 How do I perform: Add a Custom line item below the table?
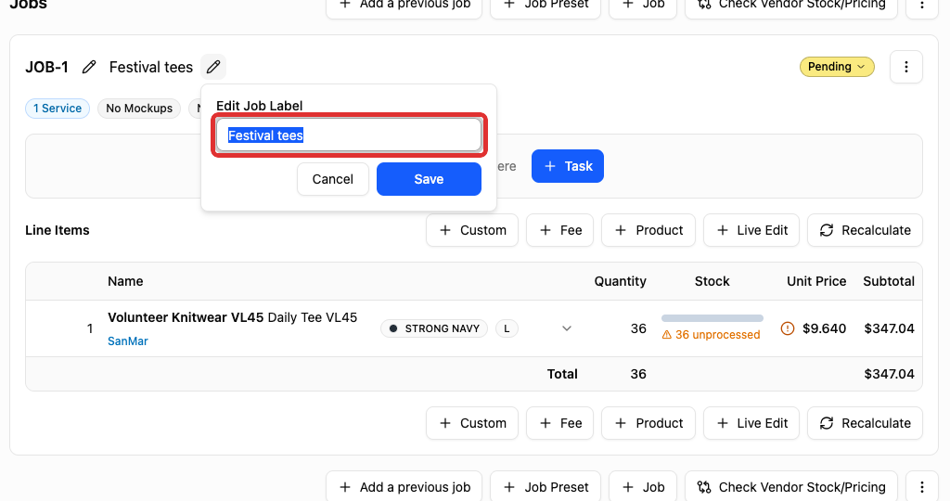point(472,423)
